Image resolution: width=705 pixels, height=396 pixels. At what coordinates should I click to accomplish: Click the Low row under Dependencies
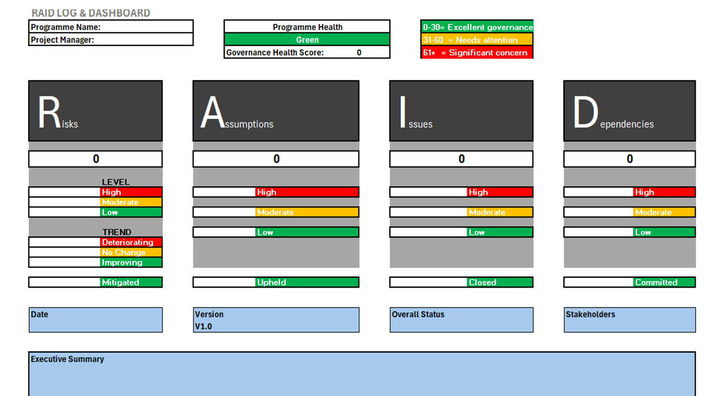(630, 232)
